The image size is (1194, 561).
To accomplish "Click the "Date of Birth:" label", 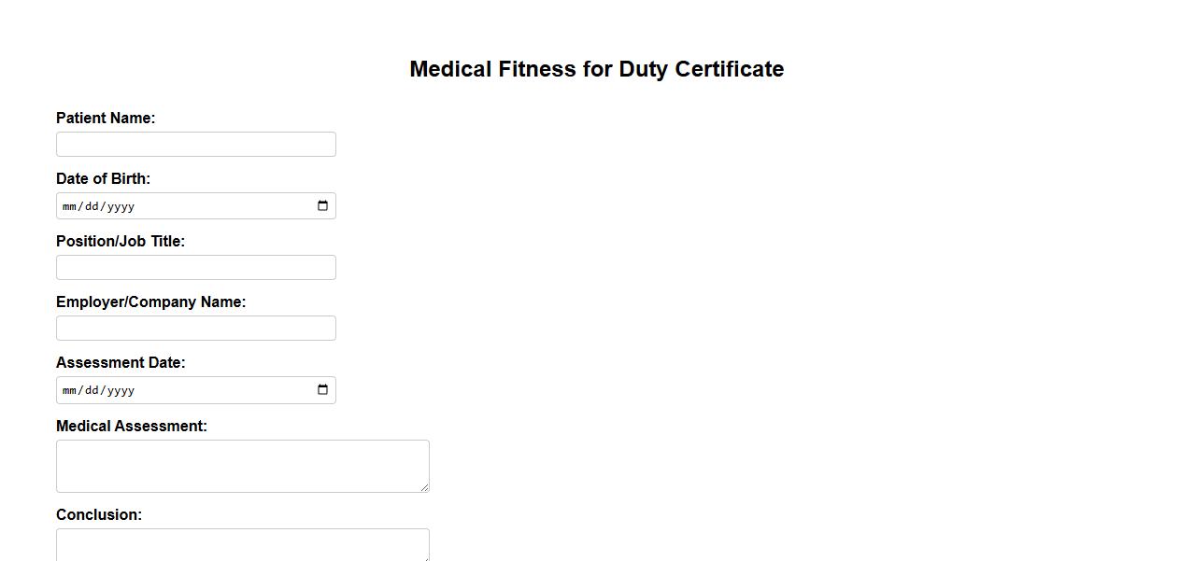I will point(103,179).
